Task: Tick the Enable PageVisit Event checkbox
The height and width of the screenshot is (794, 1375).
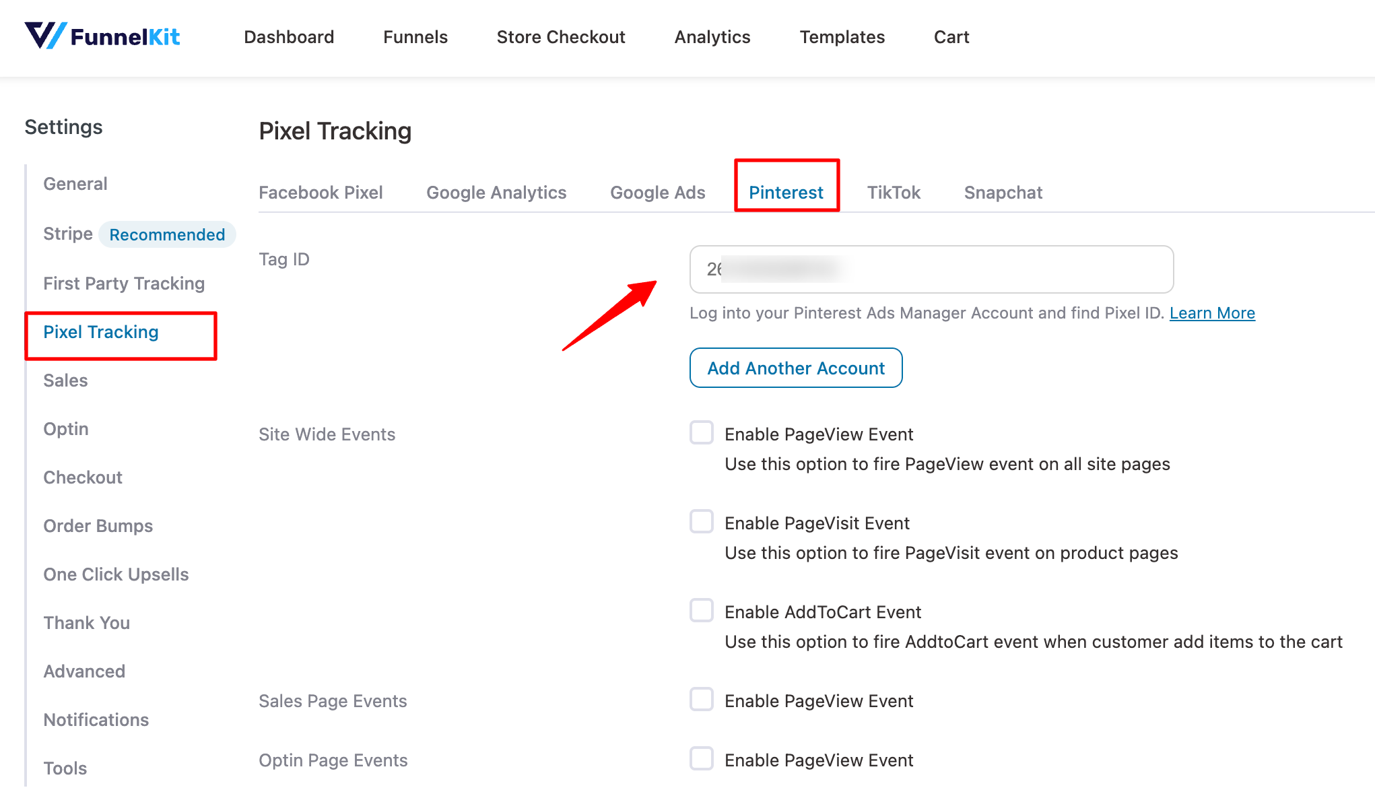Action: 702,521
